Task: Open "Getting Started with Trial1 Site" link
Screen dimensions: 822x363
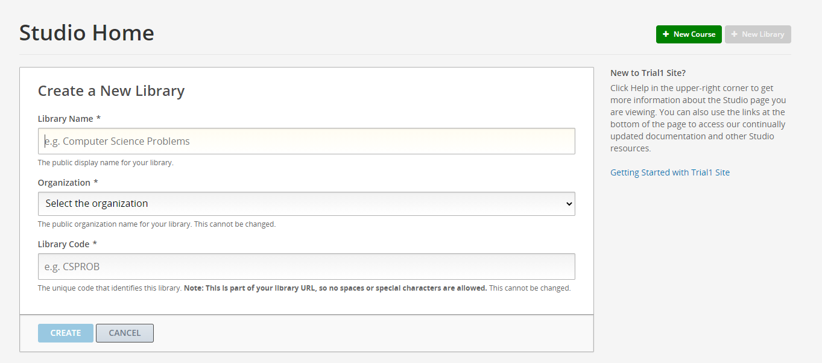Action: (669, 172)
